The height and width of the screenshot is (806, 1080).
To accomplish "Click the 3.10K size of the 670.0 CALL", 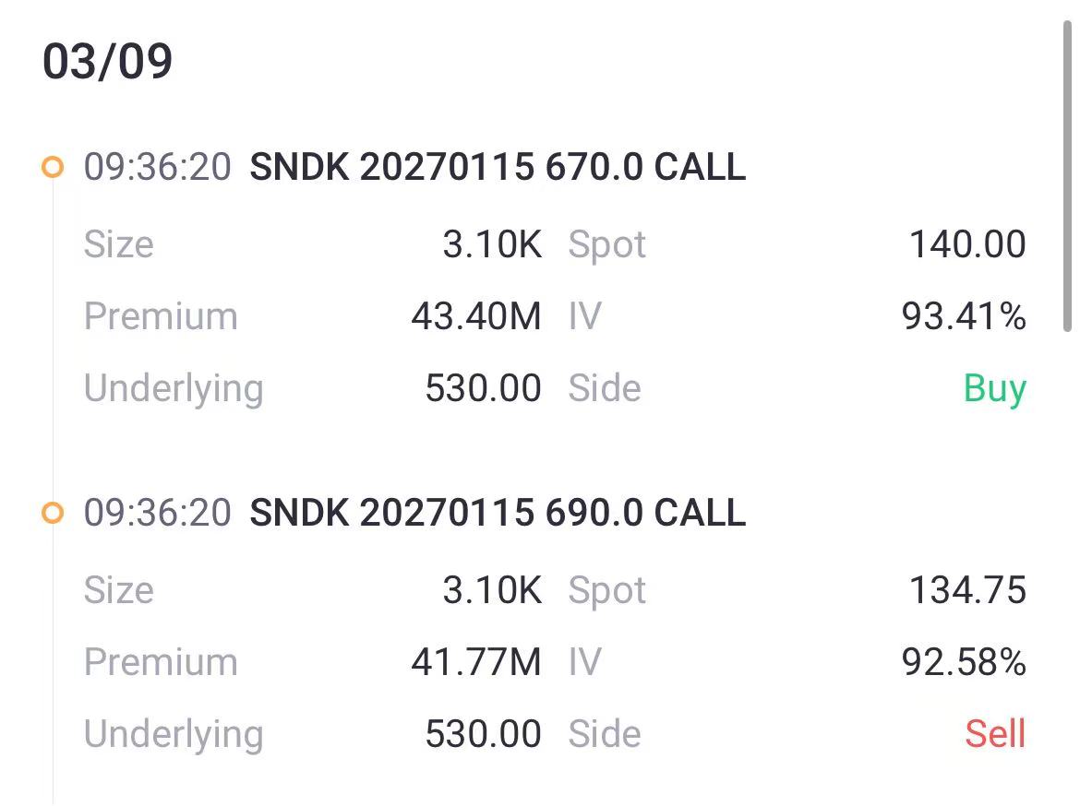I will pos(492,244).
